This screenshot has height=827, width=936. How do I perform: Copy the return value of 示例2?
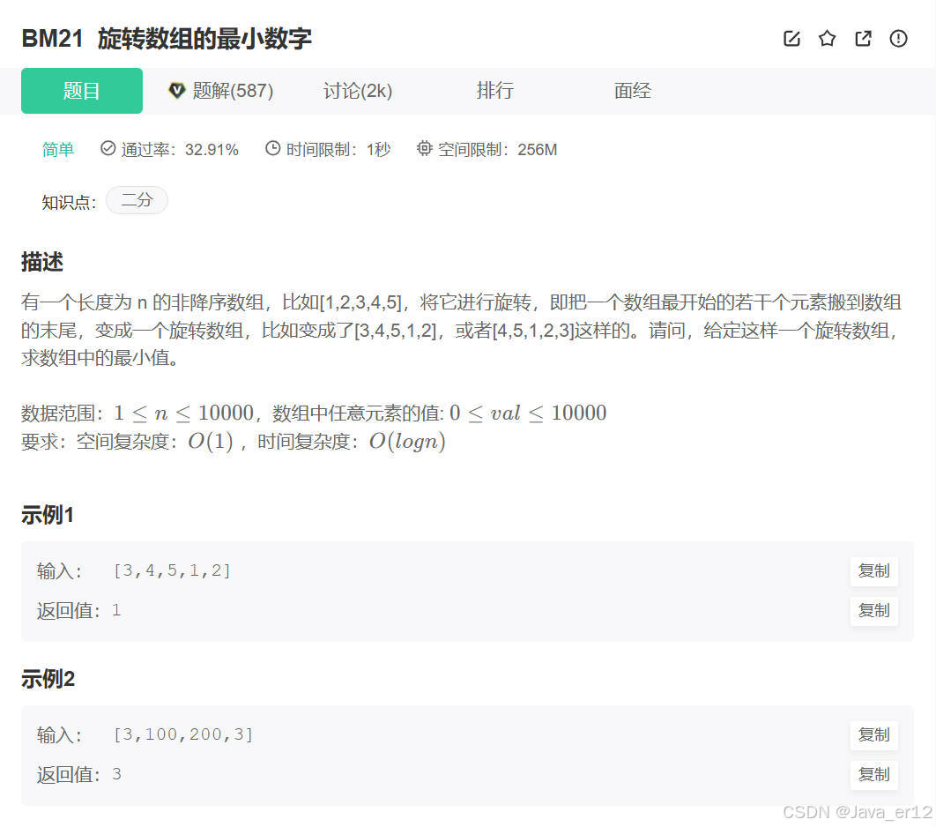873,775
